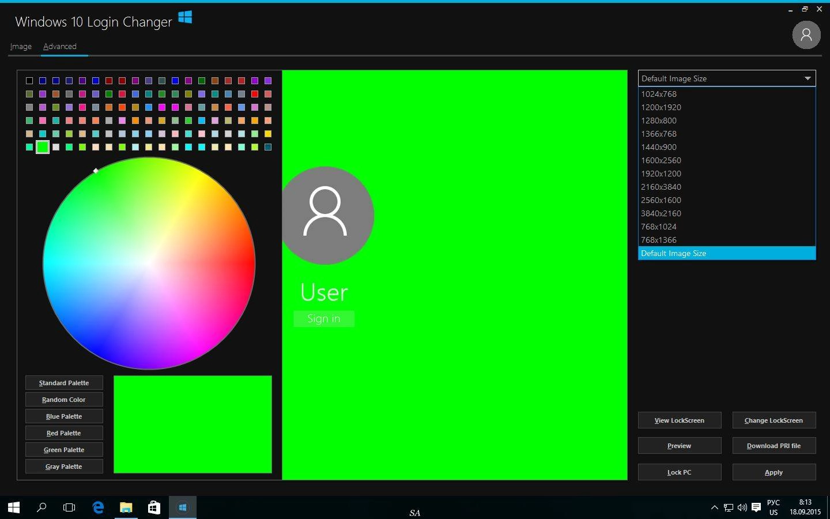
Task: Pick the 768x1024 option
Action: pyautogui.click(x=727, y=227)
